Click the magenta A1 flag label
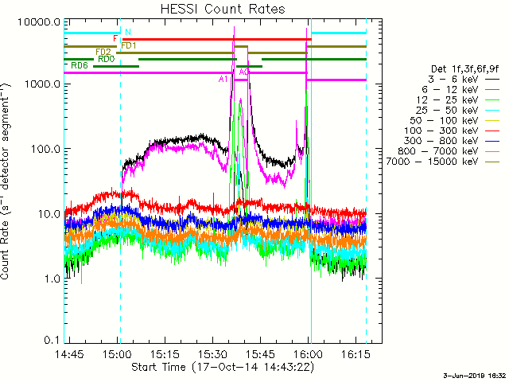Image resolution: width=509 pixels, height=382 pixels. click(223, 79)
